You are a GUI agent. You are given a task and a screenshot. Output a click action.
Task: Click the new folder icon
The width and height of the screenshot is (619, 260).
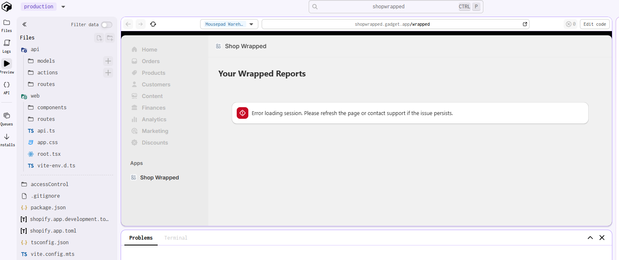coord(110,38)
